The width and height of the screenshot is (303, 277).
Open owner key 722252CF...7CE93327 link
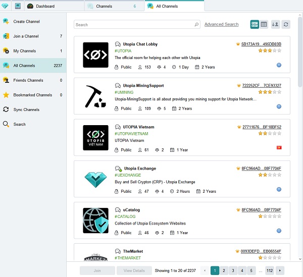(262, 85)
